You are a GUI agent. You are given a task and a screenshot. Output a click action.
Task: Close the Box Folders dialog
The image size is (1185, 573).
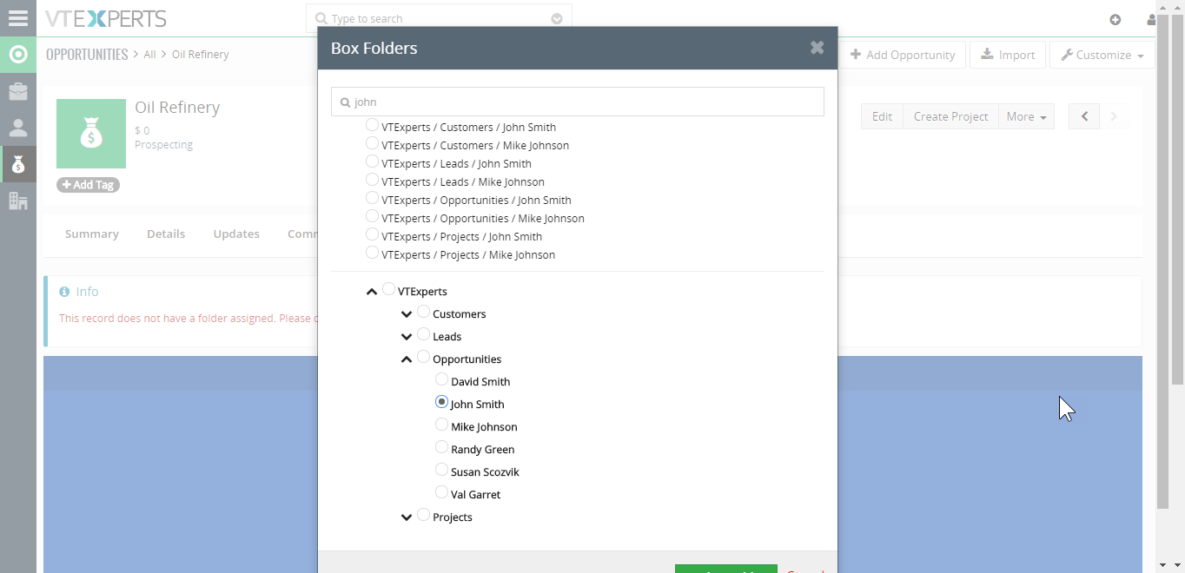pyautogui.click(x=817, y=48)
